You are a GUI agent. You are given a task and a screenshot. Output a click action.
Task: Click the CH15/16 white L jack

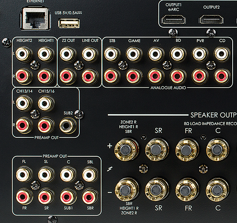click(46, 103)
